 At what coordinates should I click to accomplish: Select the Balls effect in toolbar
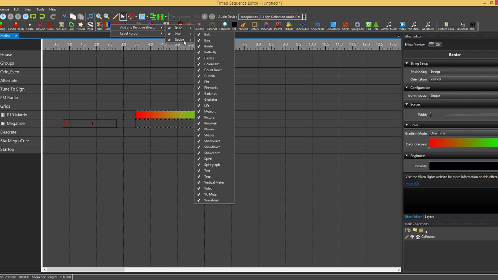point(100,26)
